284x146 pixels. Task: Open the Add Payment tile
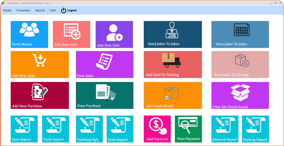[x=157, y=129]
